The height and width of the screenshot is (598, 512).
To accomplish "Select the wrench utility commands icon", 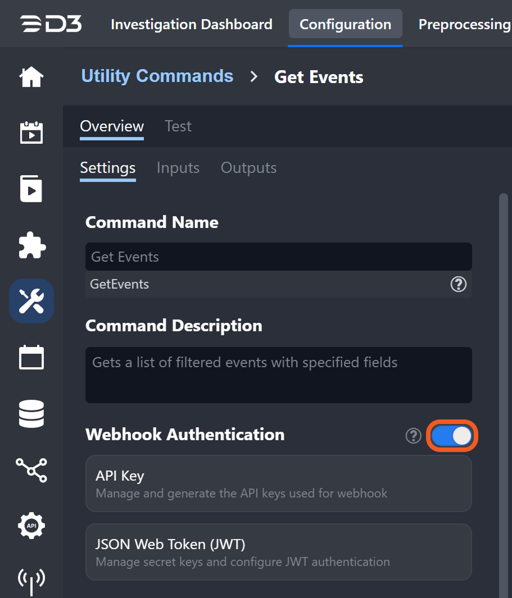I will (31, 301).
